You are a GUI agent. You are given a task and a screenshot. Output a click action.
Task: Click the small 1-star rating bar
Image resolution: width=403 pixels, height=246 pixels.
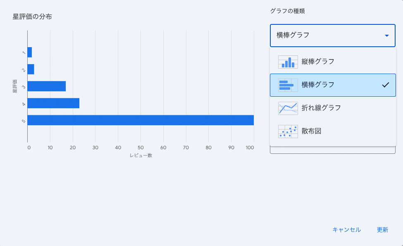(30, 52)
